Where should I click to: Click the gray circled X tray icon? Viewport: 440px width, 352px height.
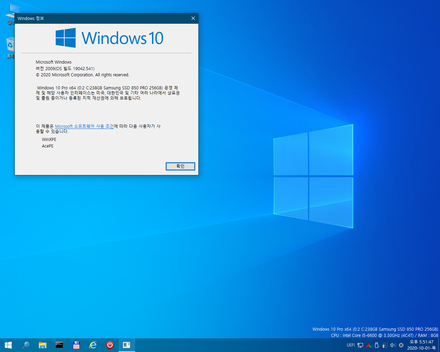coord(401,345)
